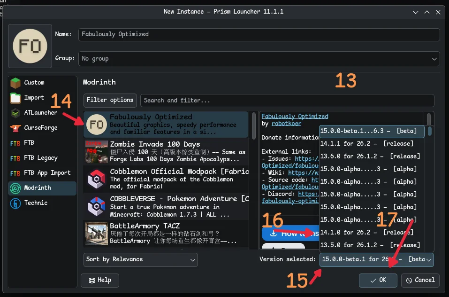Select the Custom tab label
Image resolution: width=449 pixels, height=297 pixels.
(34, 83)
